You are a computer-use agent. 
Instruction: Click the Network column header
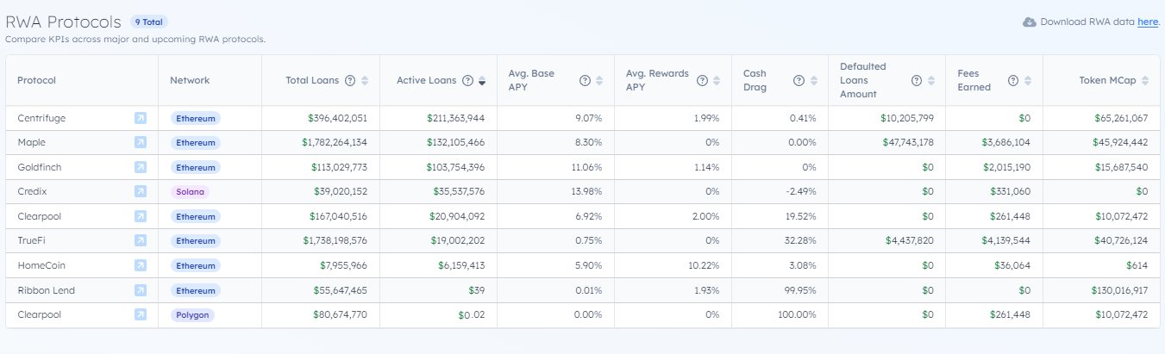pos(190,80)
